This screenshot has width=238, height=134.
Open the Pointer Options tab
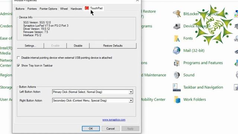coord(48,9)
